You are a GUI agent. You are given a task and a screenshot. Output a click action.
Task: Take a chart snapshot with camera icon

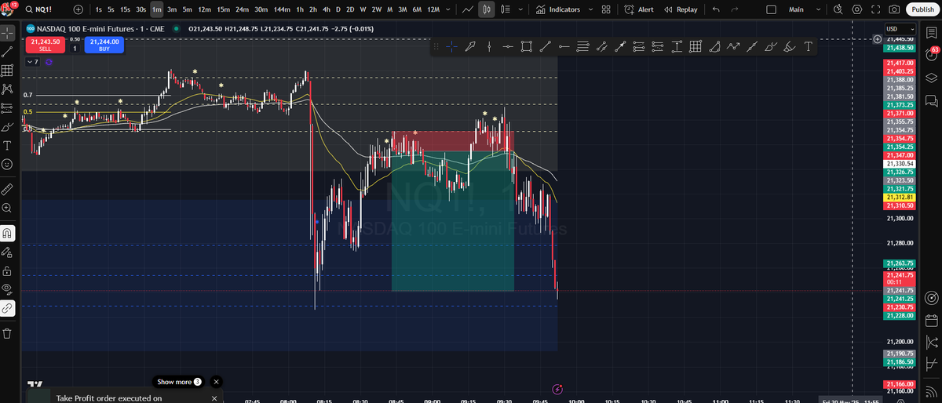coord(894,9)
